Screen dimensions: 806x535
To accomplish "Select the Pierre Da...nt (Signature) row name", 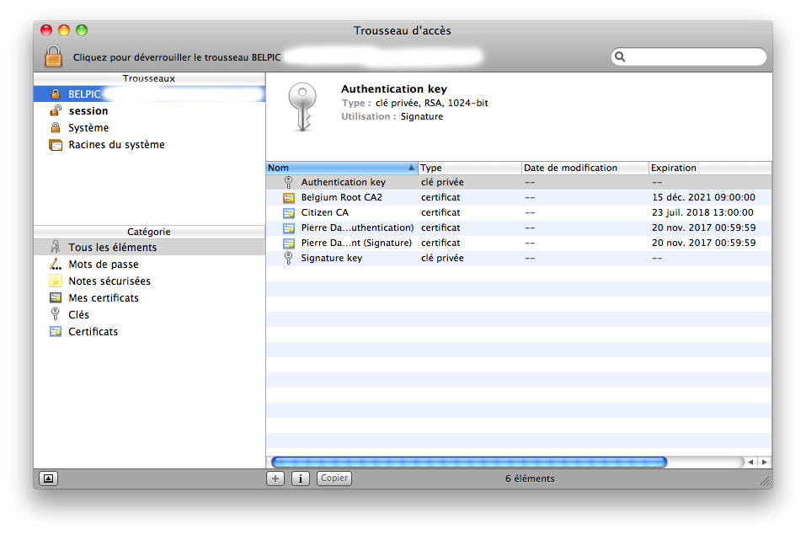I will pyautogui.click(x=356, y=243).
